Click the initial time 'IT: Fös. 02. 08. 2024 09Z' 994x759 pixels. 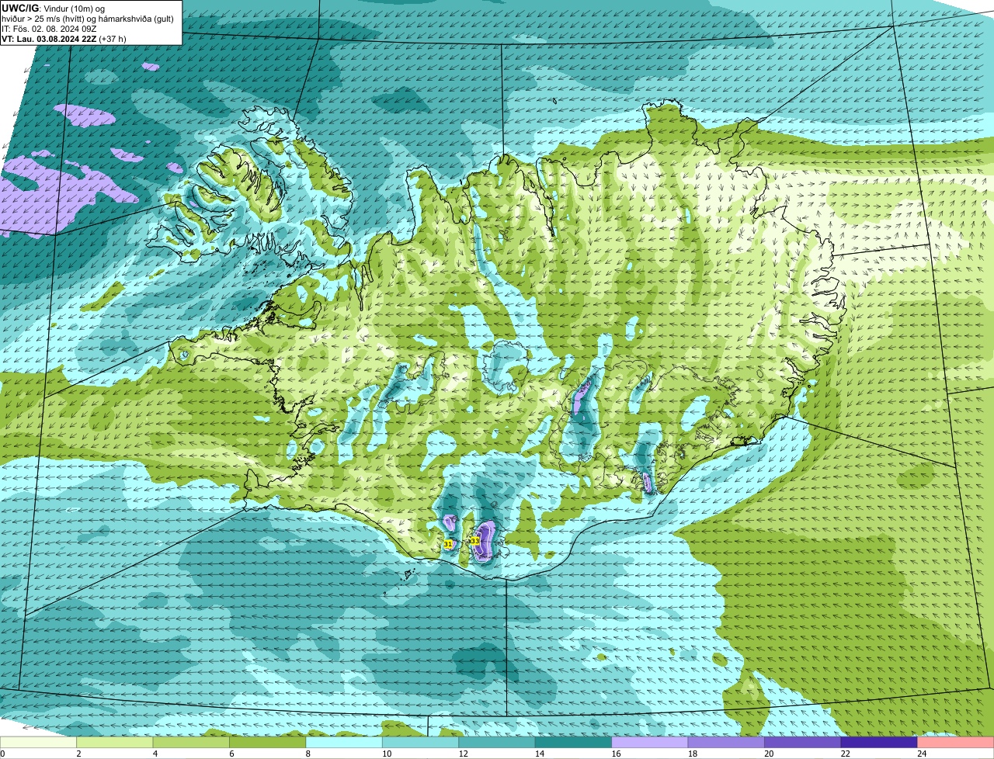click(x=49, y=29)
